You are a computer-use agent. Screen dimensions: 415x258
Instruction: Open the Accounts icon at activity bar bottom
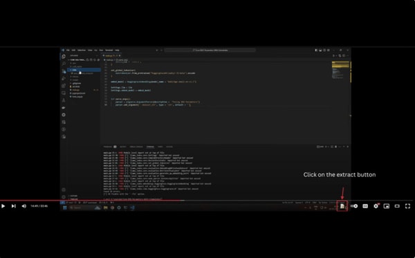[64, 190]
